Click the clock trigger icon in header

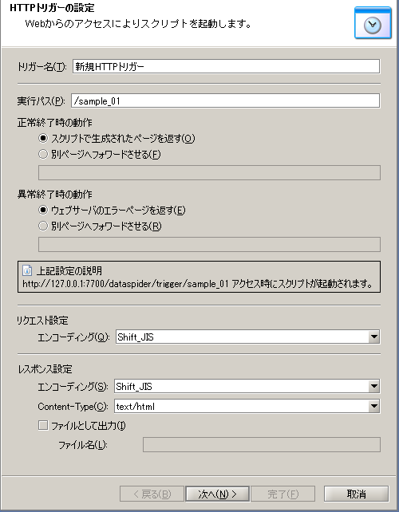click(373, 23)
